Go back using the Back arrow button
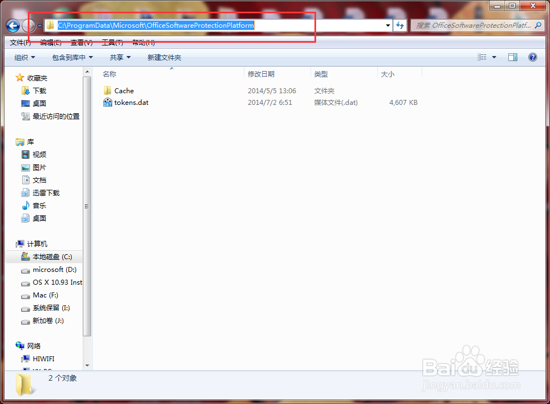 point(13,25)
